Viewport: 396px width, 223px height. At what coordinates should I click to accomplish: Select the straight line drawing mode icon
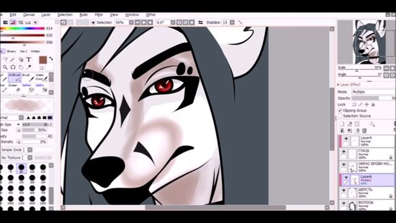(x=241, y=22)
